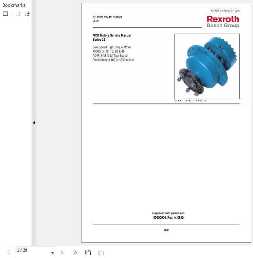Collapse the Bookmarks side panel arrow

(x=34, y=123)
